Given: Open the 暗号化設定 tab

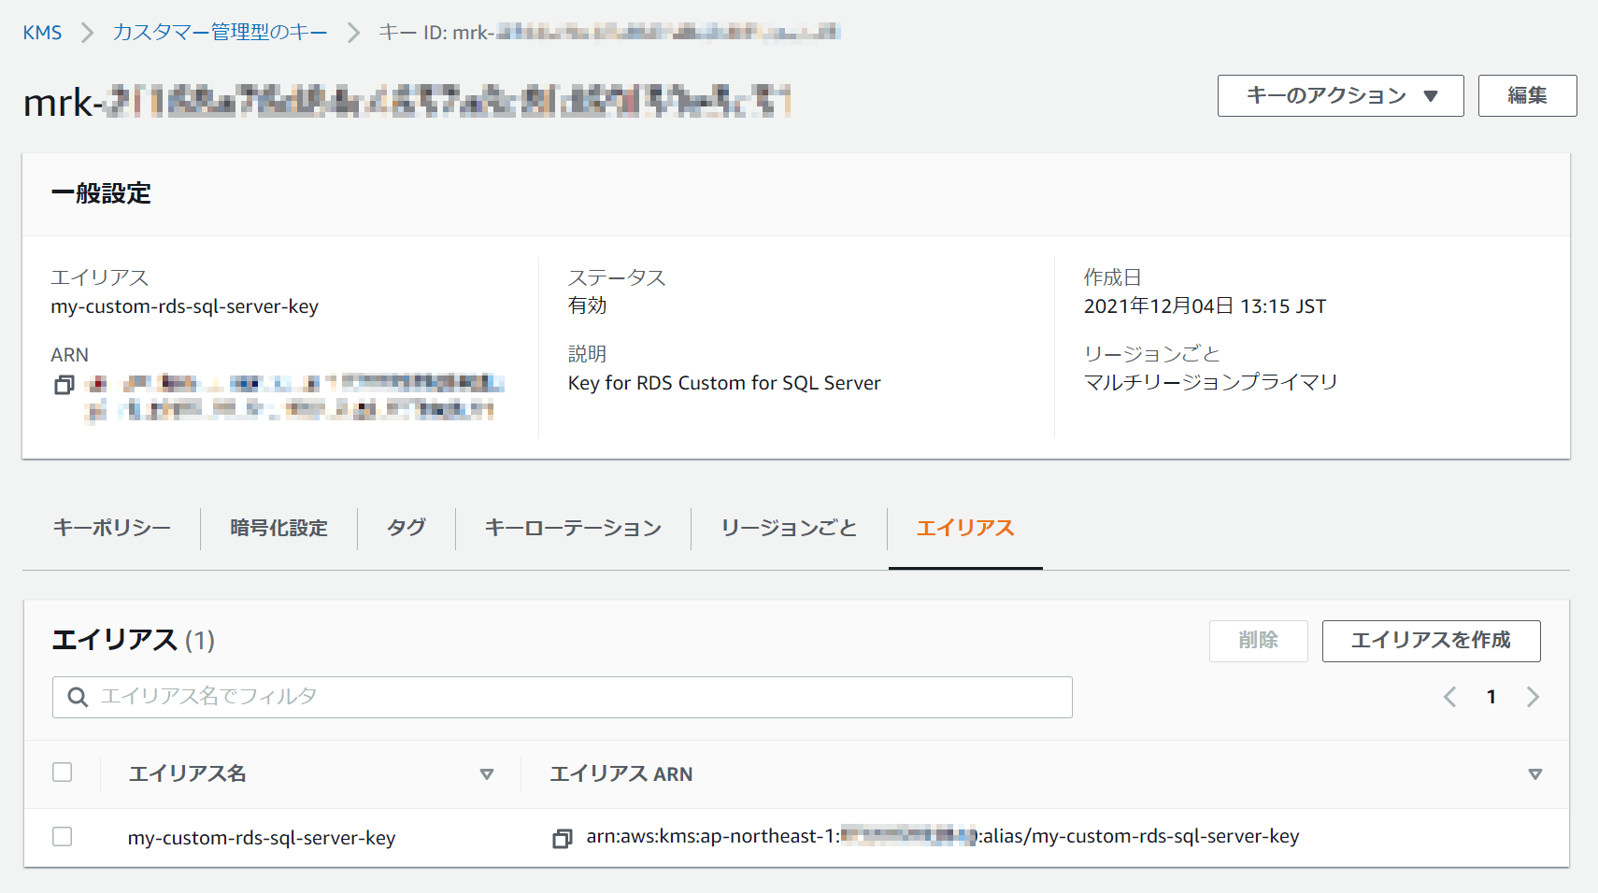Looking at the screenshot, I should (278, 528).
